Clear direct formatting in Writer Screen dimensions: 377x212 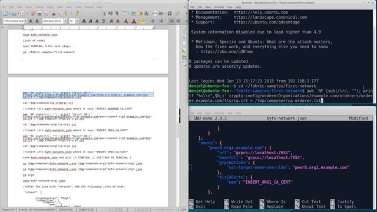tap(126, 21)
